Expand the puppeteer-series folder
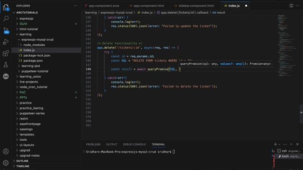This screenshot has height=170, width=303. pos(32,113)
